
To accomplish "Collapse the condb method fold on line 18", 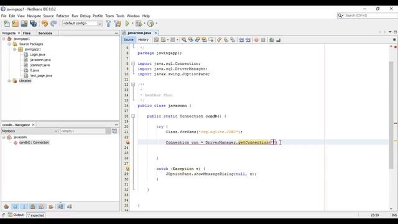I will (133, 116).
